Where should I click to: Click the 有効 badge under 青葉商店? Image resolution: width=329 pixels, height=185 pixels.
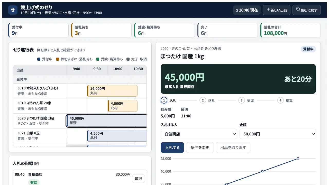(34, 182)
